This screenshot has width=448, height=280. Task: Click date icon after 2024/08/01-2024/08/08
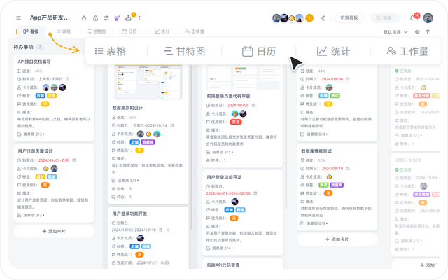(x=255, y=193)
